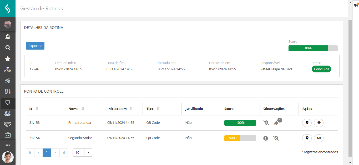Click the handshake icon in sidebar
Image resolution: width=359 pixels, height=165 pixels.
click(x=8, y=124)
